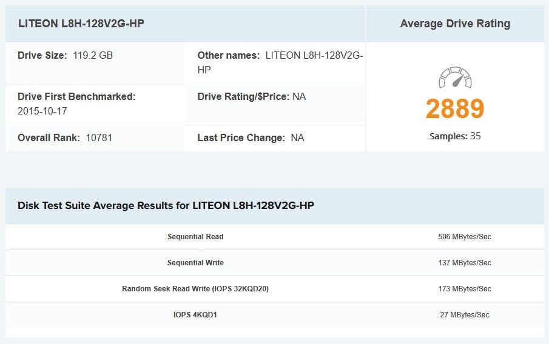The height and width of the screenshot is (344, 549).
Task: Click the 137 MBytes/Sec write result
Action: (464, 263)
